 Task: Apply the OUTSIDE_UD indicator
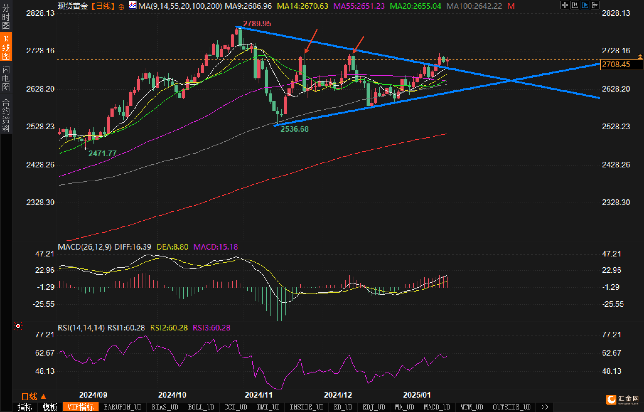(512, 407)
